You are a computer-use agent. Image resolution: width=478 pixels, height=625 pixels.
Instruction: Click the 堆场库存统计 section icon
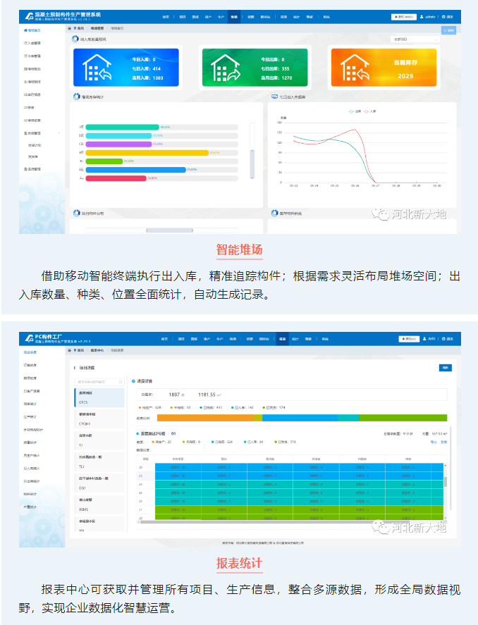pyautogui.click(x=76, y=97)
